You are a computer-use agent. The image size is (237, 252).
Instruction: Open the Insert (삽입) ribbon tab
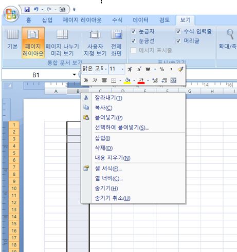[47, 20]
